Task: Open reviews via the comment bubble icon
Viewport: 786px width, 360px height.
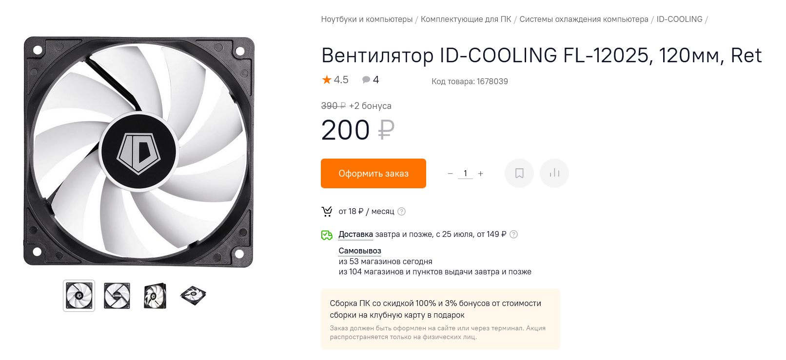Action: pyautogui.click(x=366, y=80)
